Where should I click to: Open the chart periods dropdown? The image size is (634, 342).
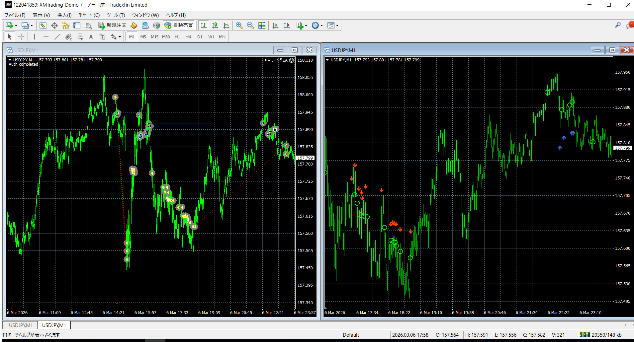pos(321,25)
